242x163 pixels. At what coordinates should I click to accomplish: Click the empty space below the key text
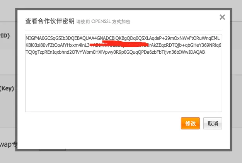pos(124,83)
